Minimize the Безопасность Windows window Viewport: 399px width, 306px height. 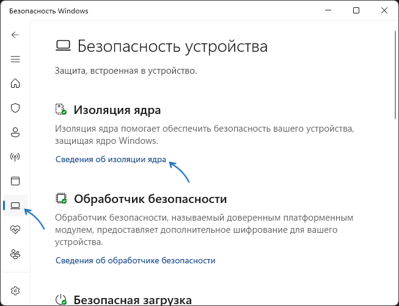coord(328,10)
